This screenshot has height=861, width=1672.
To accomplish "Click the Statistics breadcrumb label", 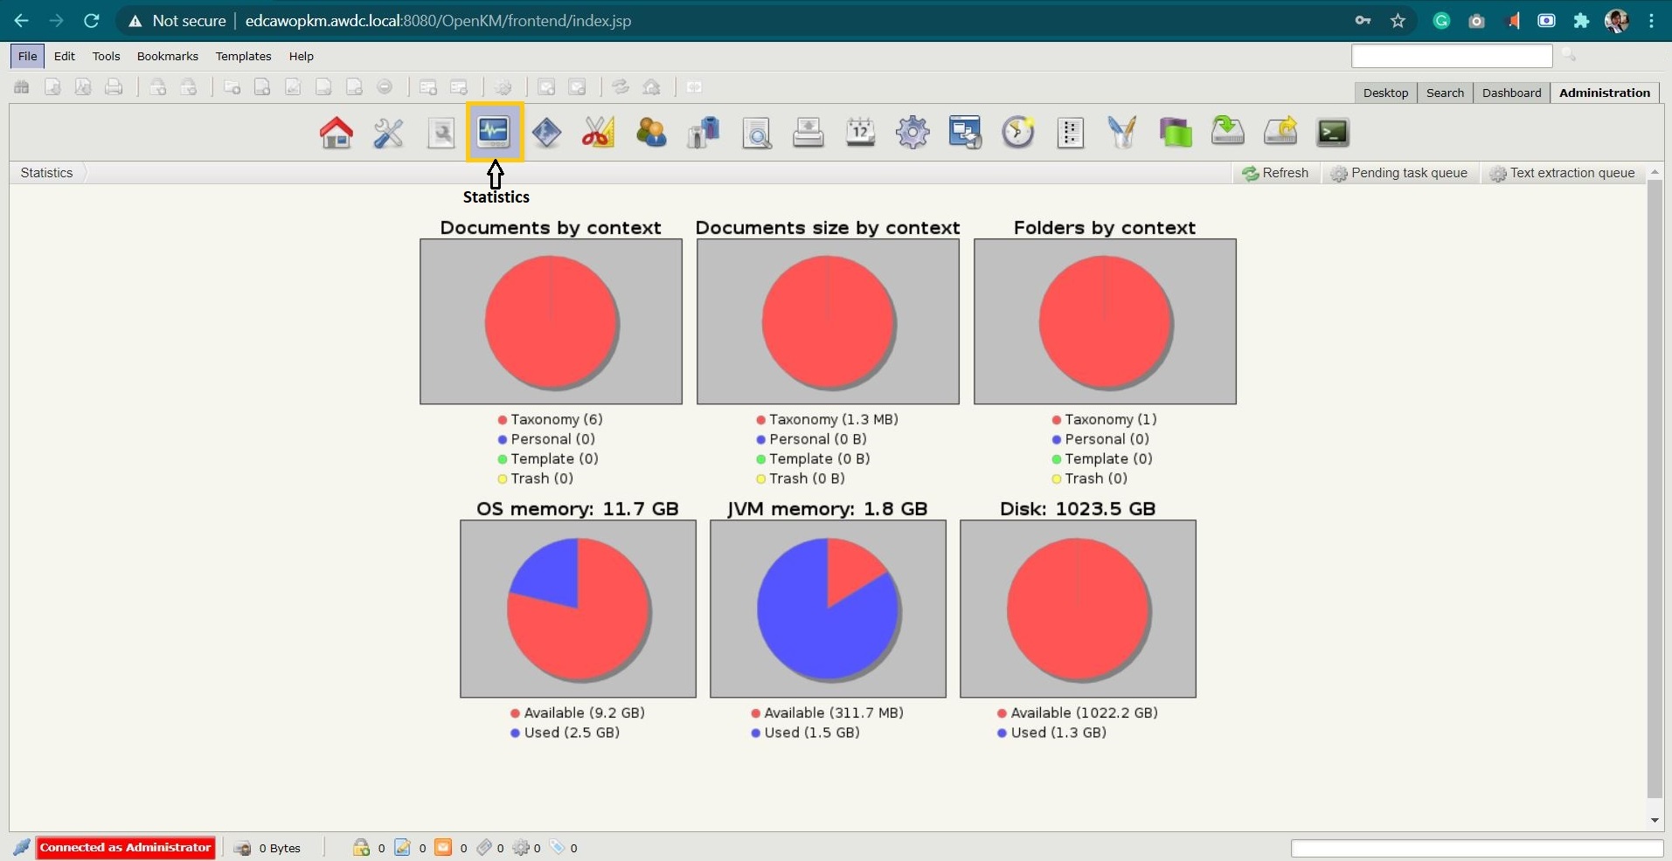I will (47, 173).
